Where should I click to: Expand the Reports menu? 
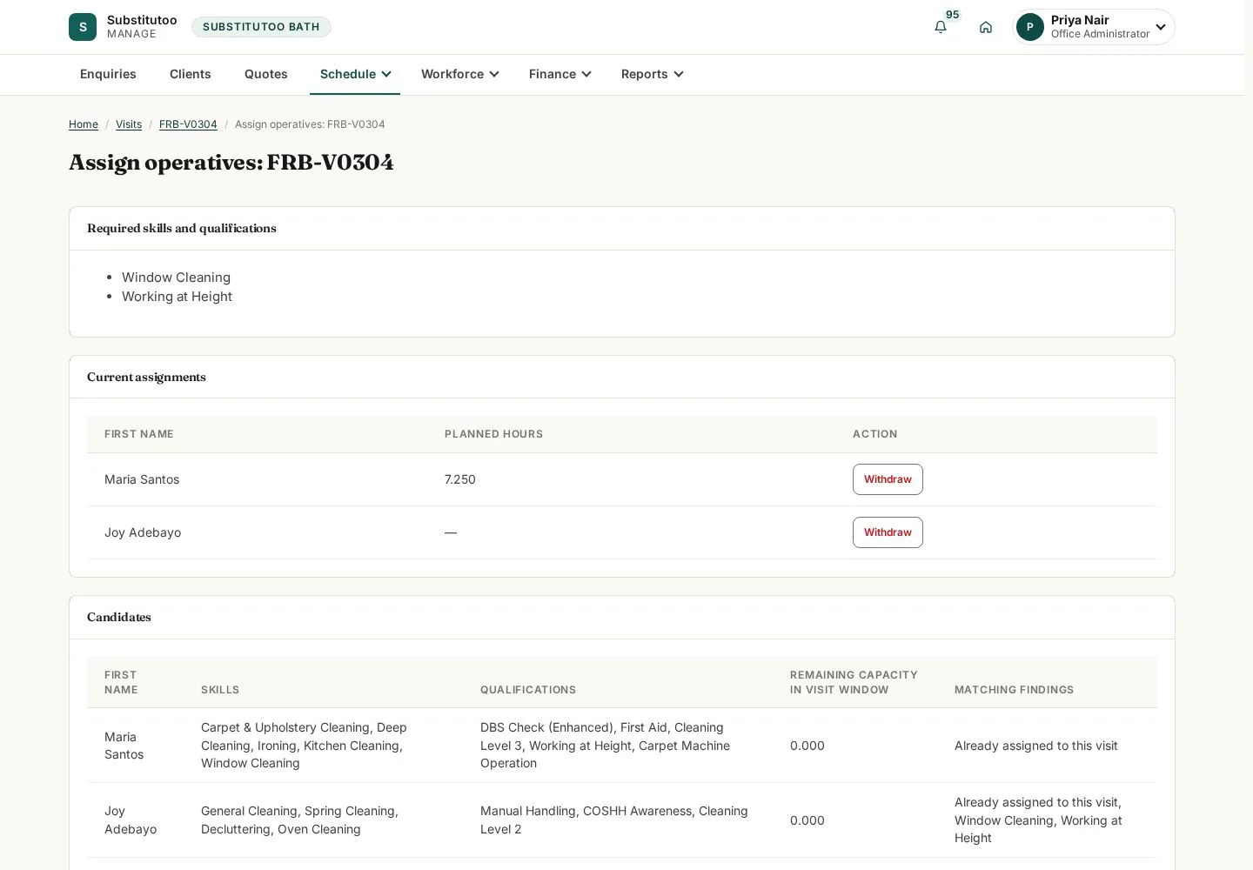point(652,74)
